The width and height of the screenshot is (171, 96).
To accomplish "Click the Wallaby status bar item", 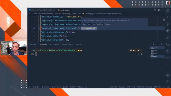I will [73, 87].
